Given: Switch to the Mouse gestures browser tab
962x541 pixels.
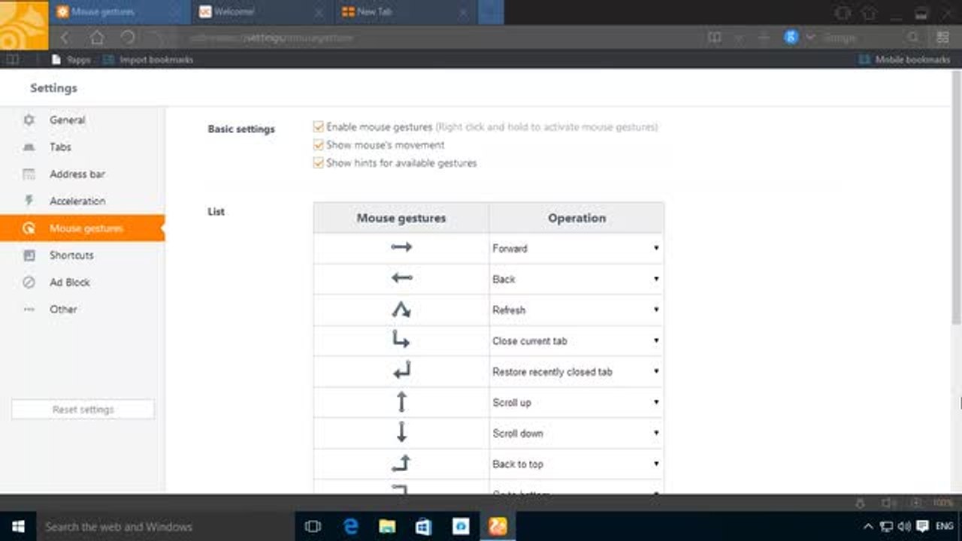Looking at the screenshot, I should [119, 12].
